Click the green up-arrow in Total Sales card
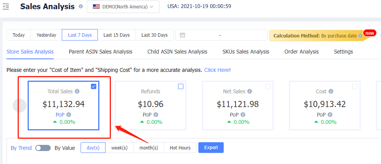This screenshot has height=164, width=381. 55,122
